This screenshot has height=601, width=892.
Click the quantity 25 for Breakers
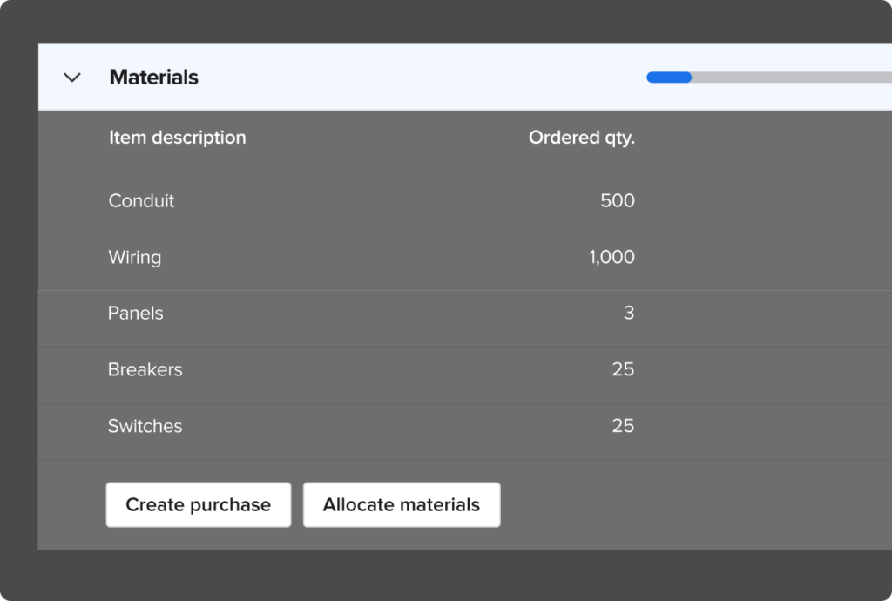click(x=624, y=369)
